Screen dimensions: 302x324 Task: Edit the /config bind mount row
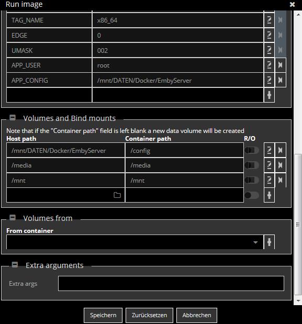point(269,150)
